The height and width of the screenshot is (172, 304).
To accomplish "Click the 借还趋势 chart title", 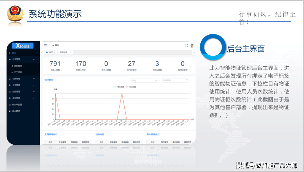I will pyautogui.click(x=49, y=80).
